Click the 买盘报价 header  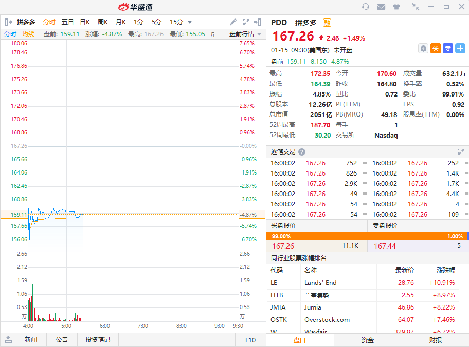tap(283, 226)
